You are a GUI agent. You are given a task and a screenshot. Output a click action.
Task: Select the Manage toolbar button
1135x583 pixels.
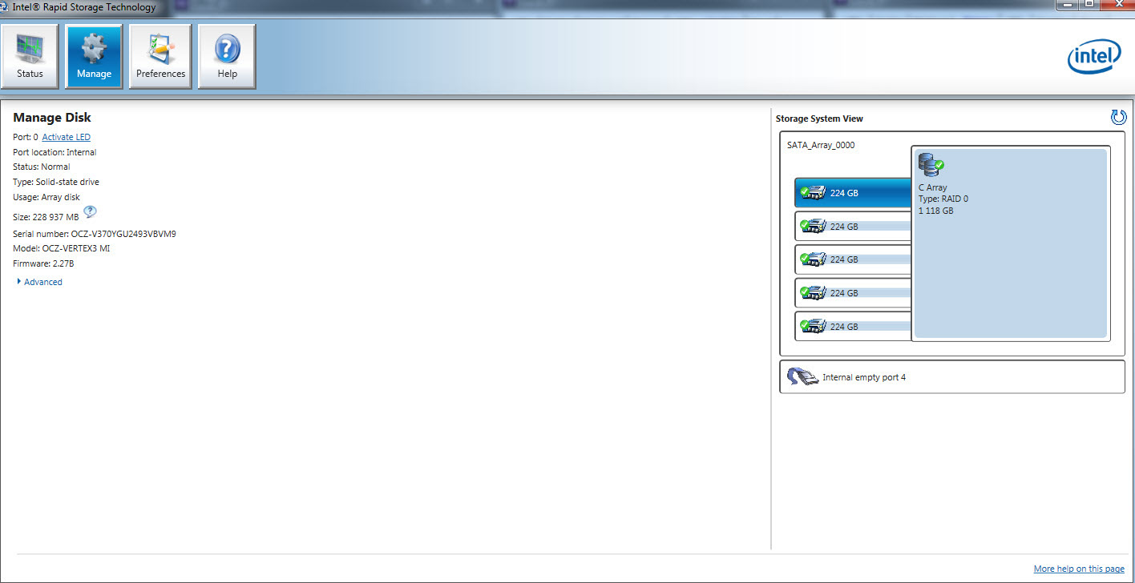point(94,56)
